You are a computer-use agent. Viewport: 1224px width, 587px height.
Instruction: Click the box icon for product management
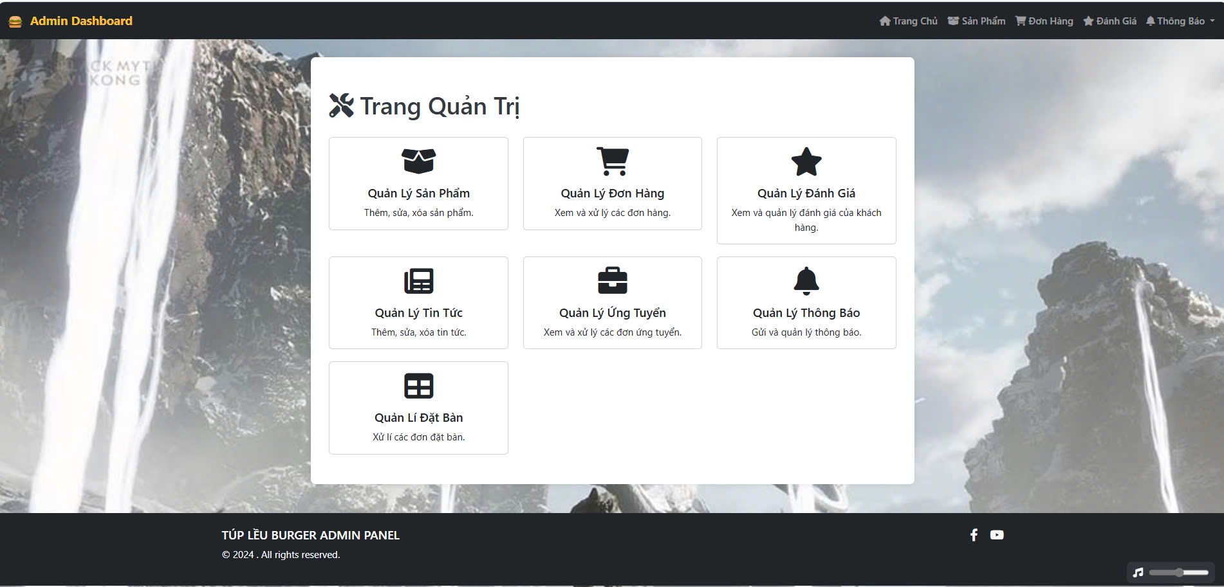pos(418,161)
